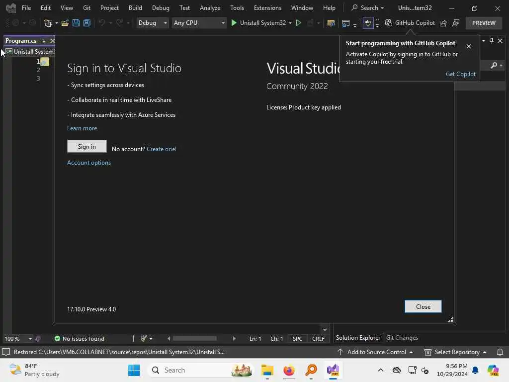Click the Send Feedback person icon
509x382 pixels.
[456, 23]
